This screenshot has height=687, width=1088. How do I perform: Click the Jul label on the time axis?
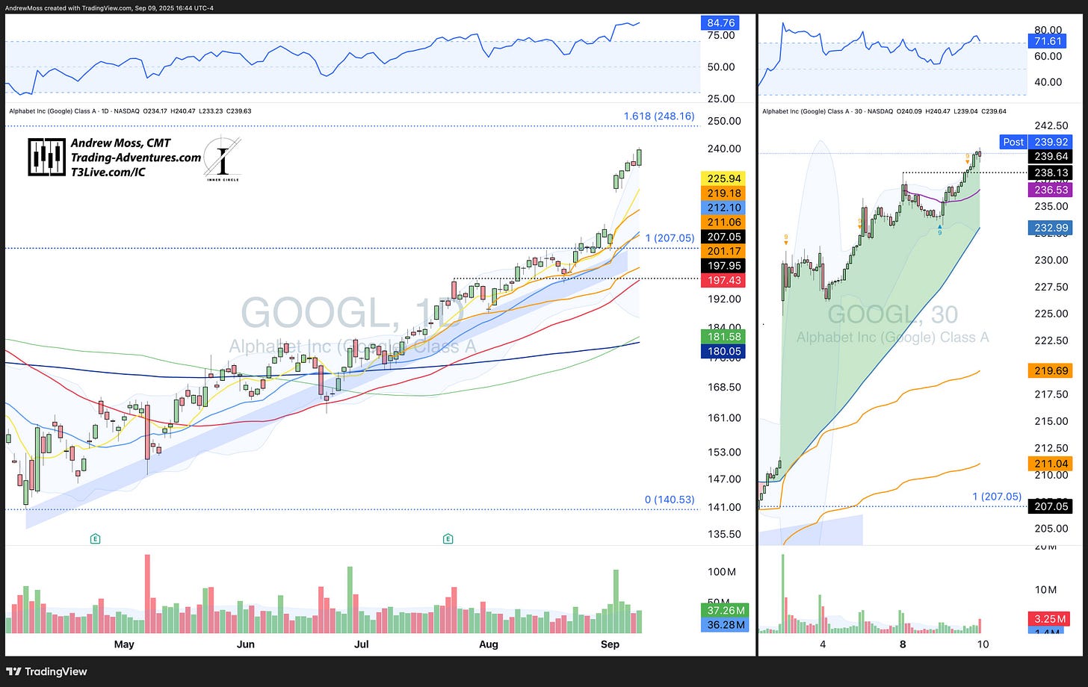click(x=362, y=644)
